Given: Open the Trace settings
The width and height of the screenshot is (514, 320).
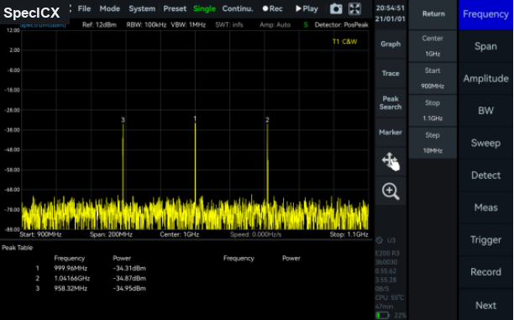Looking at the screenshot, I should 391,73.
